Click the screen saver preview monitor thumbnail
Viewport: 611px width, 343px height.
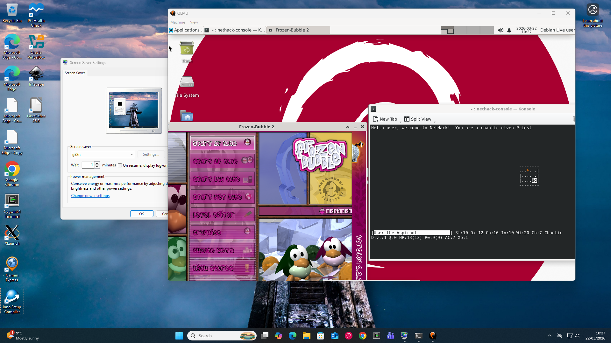click(134, 110)
